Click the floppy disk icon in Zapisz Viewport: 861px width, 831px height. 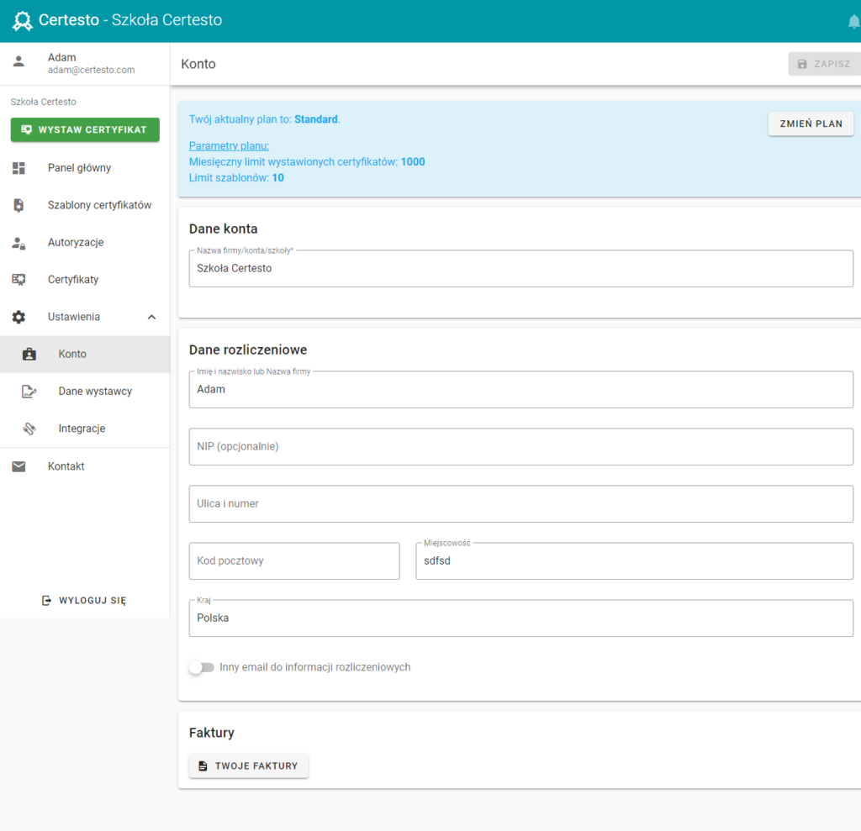click(x=802, y=64)
